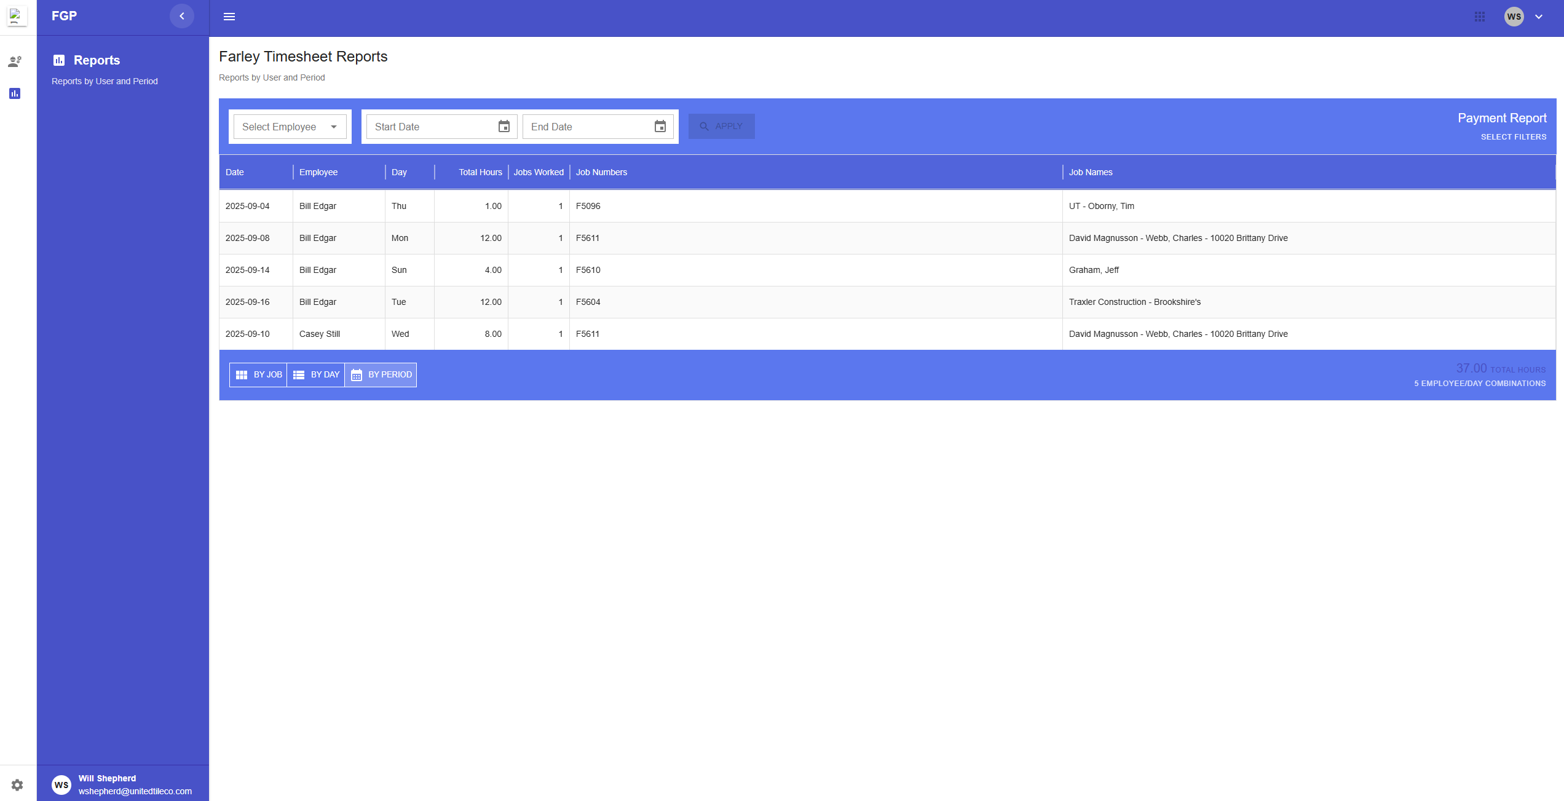Click the apps grid icon in top bar
Viewport: 1564px width, 801px height.
click(1480, 17)
